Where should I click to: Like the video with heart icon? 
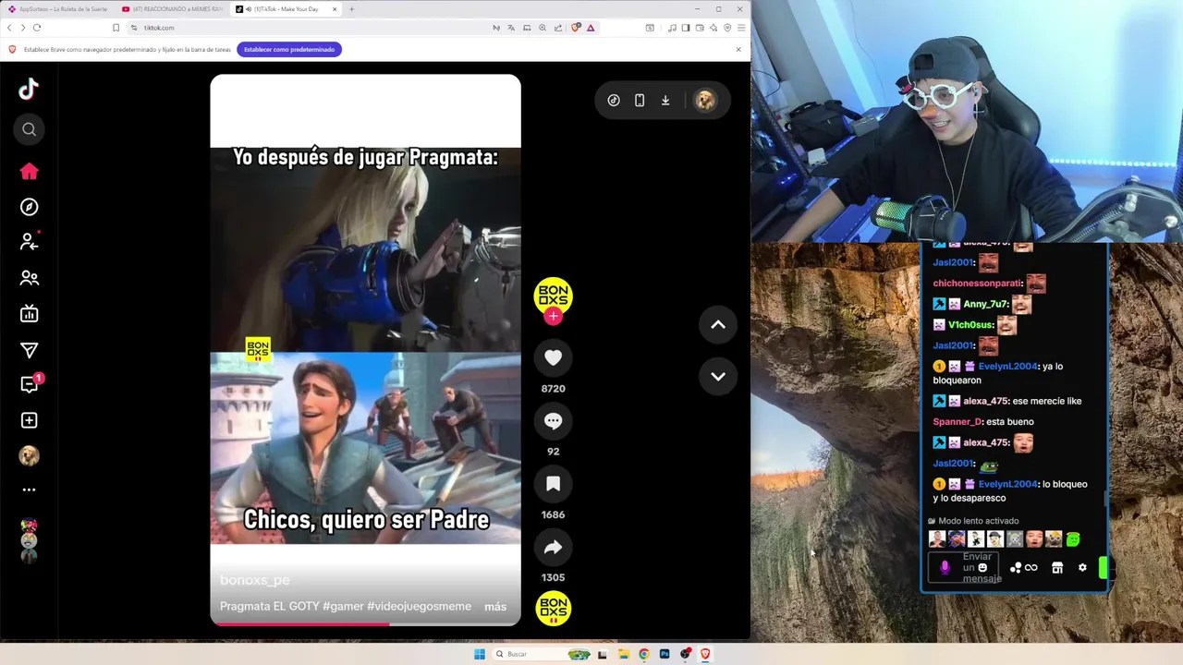coord(553,357)
